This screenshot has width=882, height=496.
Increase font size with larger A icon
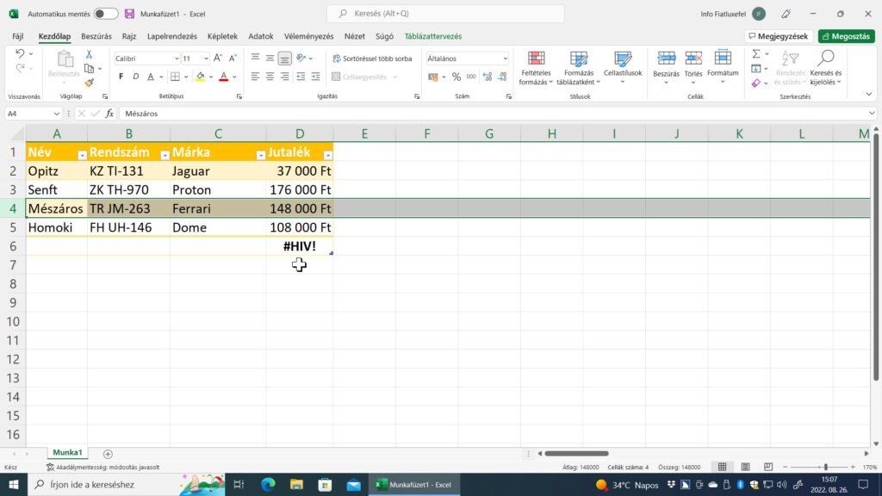point(218,58)
